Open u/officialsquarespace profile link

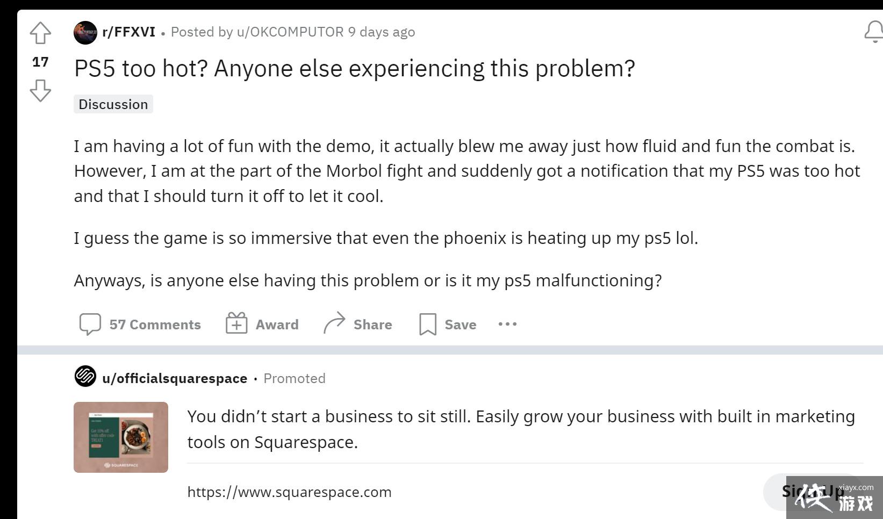175,378
